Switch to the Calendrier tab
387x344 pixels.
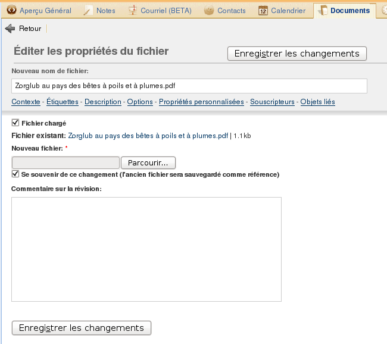288,11
